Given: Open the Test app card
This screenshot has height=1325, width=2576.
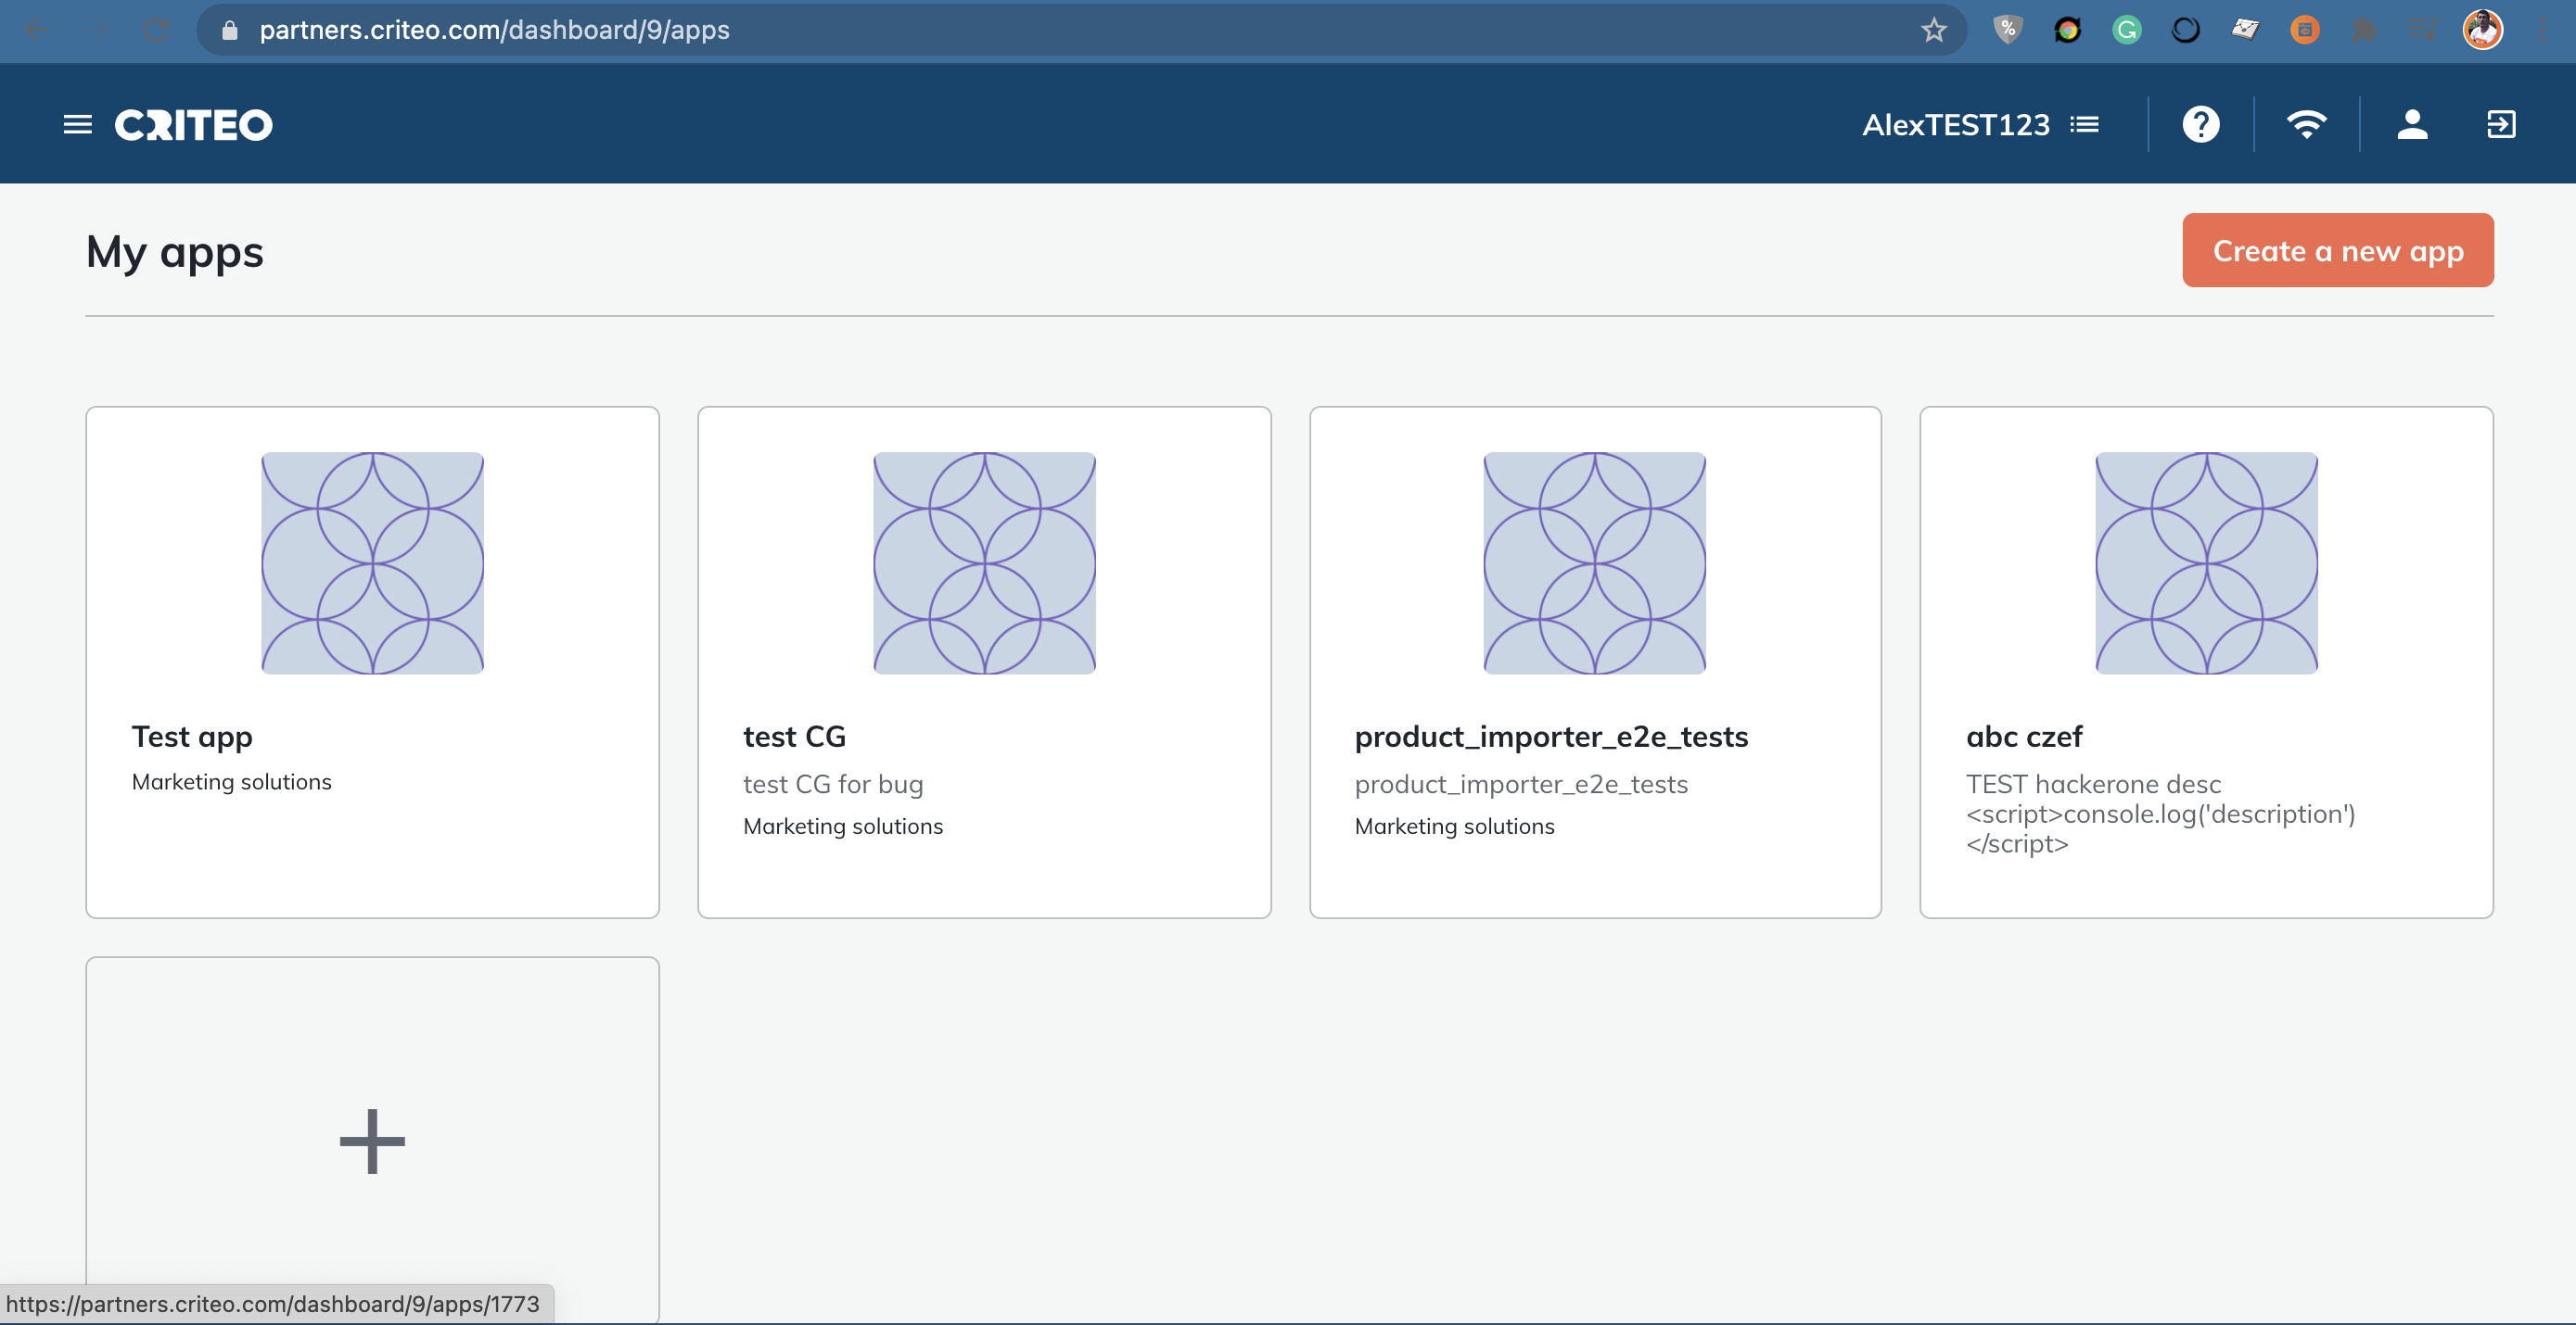Looking at the screenshot, I should [x=372, y=662].
